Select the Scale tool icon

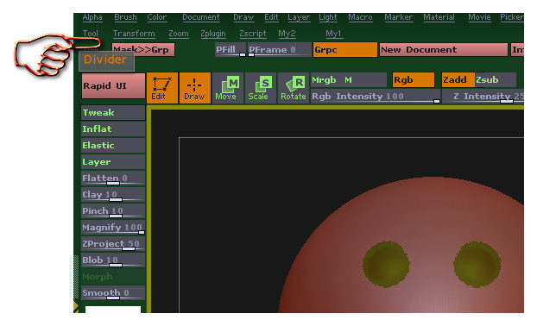pos(260,88)
